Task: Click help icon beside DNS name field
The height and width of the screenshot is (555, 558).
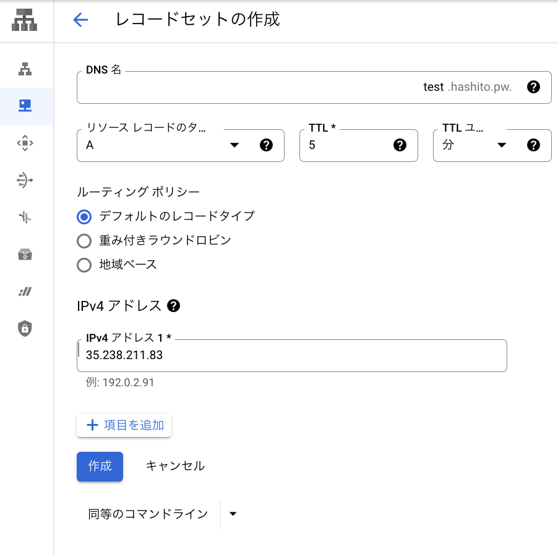Action: pyautogui.click(x=533, y=87)
